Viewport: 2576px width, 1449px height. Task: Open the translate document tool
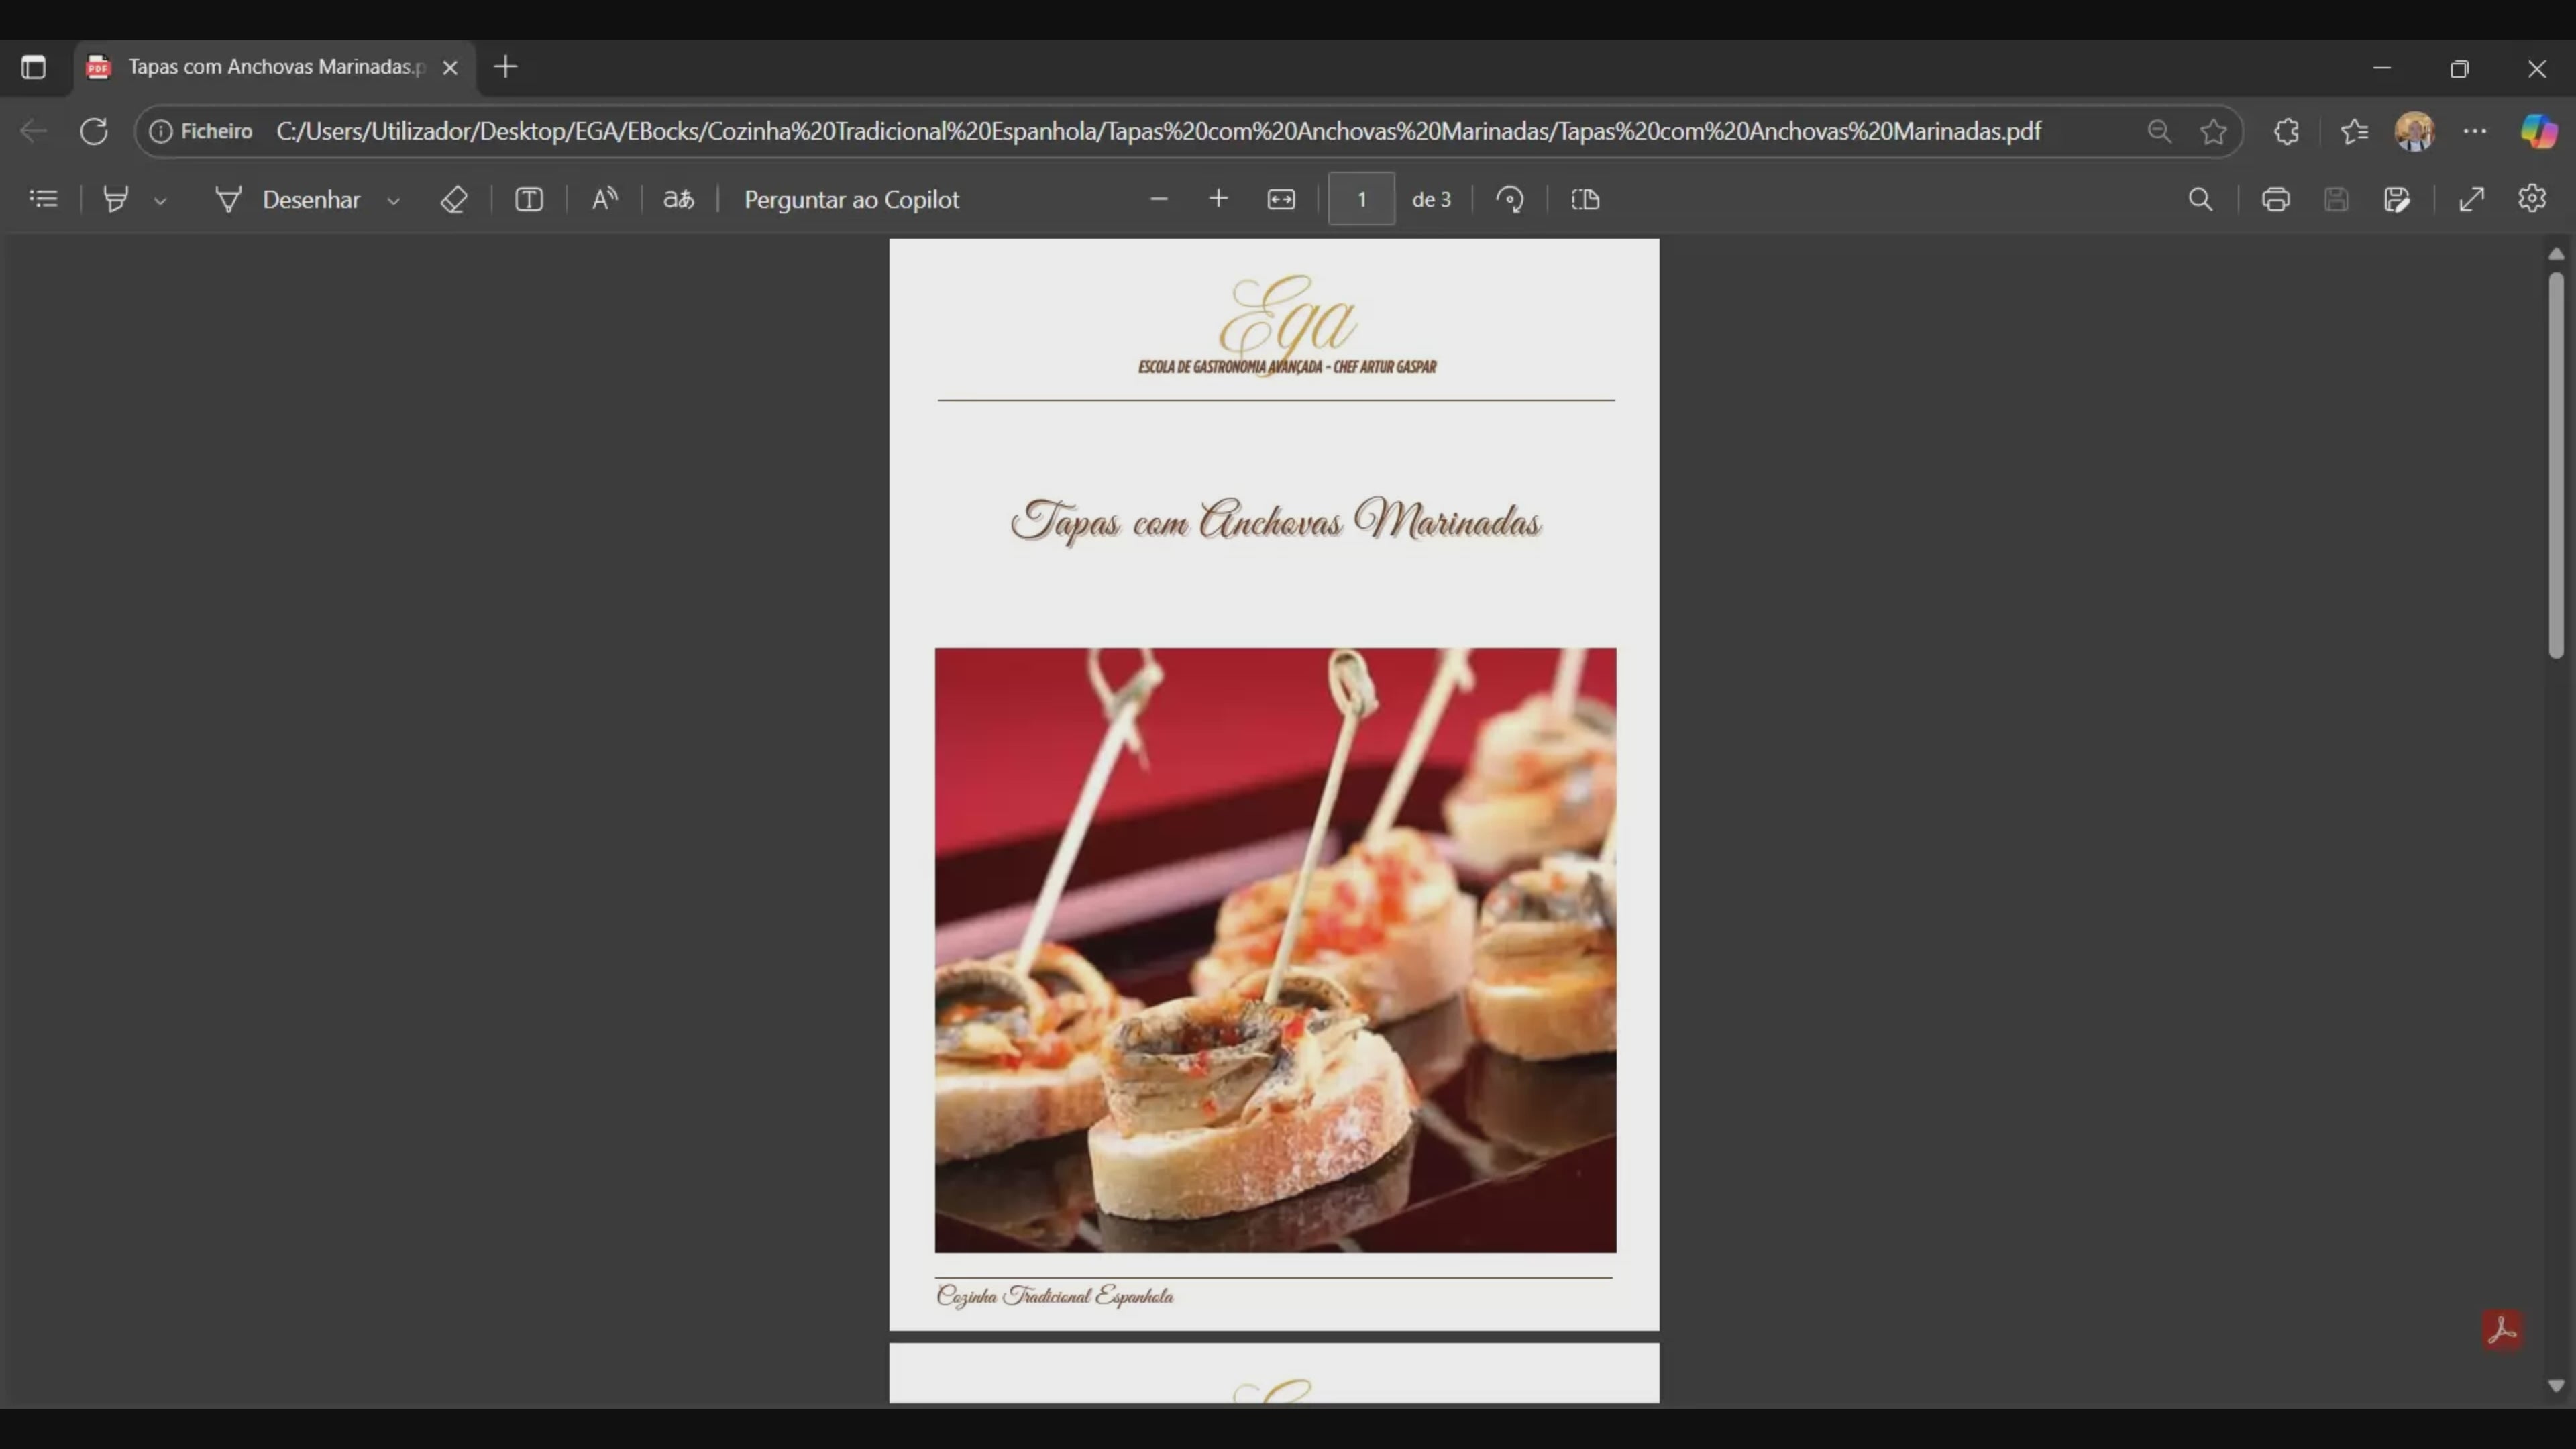point(678,199)
